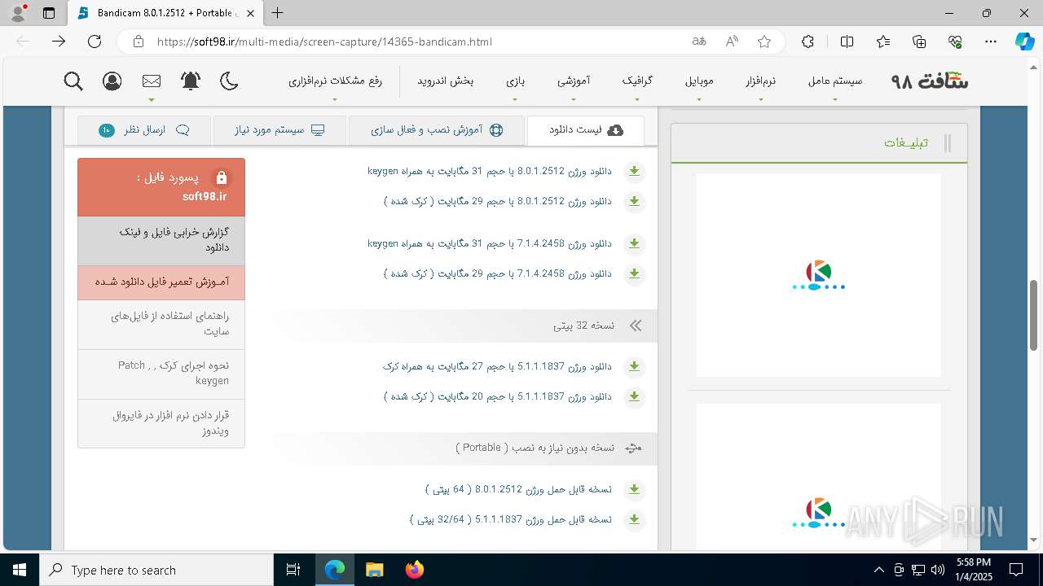Viewport: 1043px width, 586px height.
Task: Click the page vertical scrollbar thumb
Action: click(x=1034, y=315)
